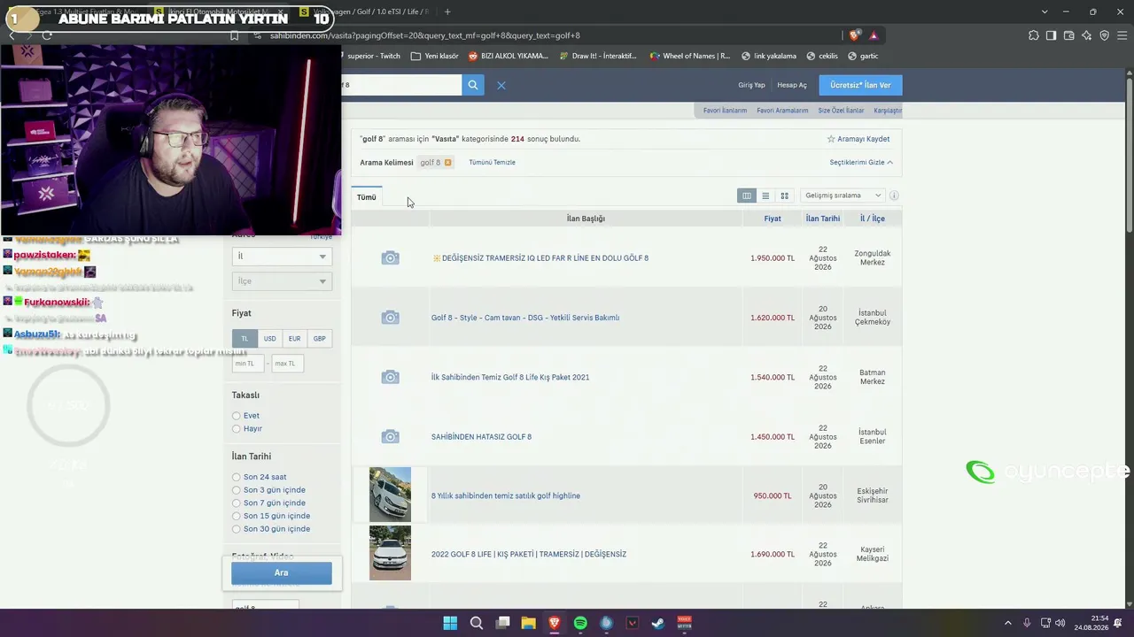Viewport: 1134px width, 637px height.
Task: Open the white Golf highline listing thumbnail
Action: click(x=390, y=495)
